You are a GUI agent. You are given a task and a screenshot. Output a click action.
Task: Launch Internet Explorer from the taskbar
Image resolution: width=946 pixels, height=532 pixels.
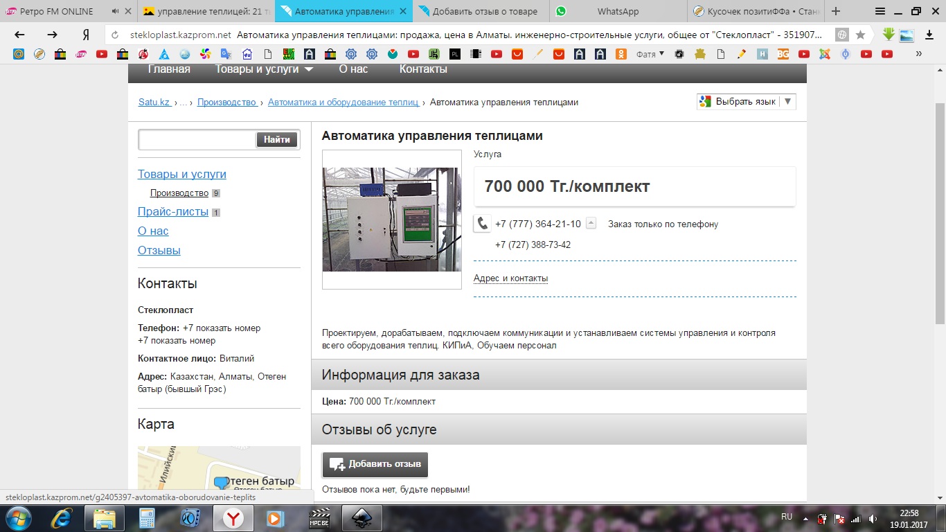63,517
